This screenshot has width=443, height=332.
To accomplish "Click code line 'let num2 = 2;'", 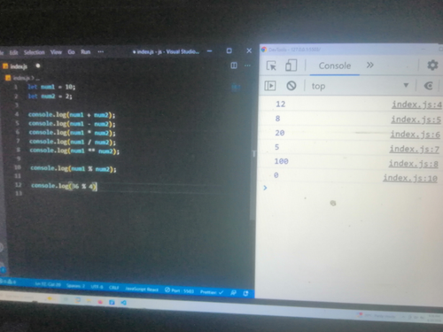I will (50, 96).
